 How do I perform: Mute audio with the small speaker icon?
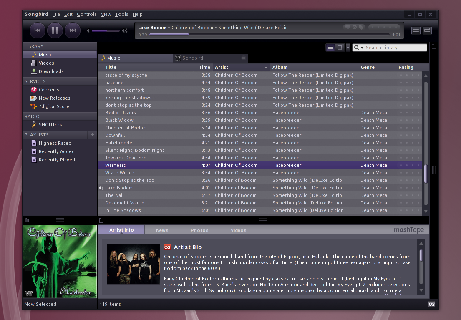tap(88, 30)
